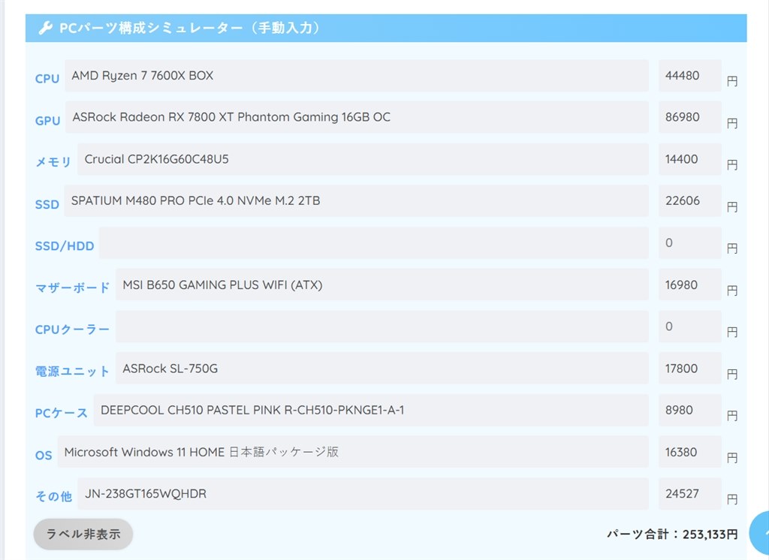769x560 pixels.
Task: Click the SSD/HDD row label
Action: click(65, 245)
